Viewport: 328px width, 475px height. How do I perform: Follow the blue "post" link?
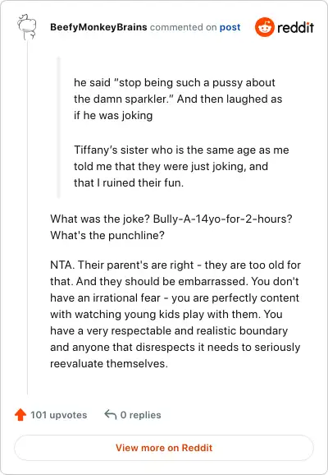click(230, 27)
